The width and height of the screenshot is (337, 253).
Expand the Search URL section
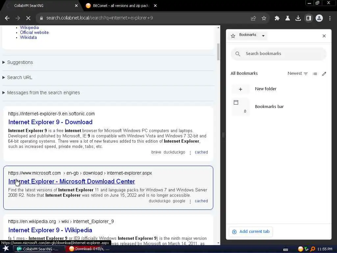point(17,77)
